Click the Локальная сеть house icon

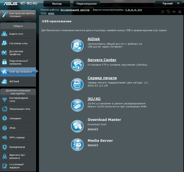tap(5, 109)
